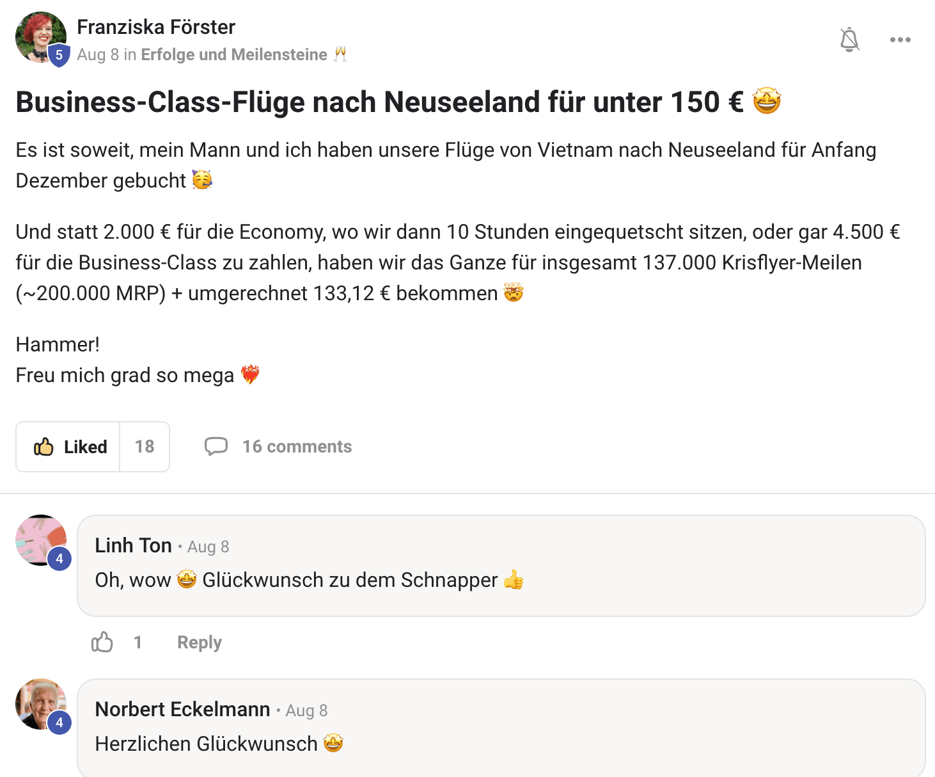Image resolution: width=935 pixels, height=777 pixels.
Task: Like Linh Ton's comment with the thumbs-up icon
Action: (102, 642)
